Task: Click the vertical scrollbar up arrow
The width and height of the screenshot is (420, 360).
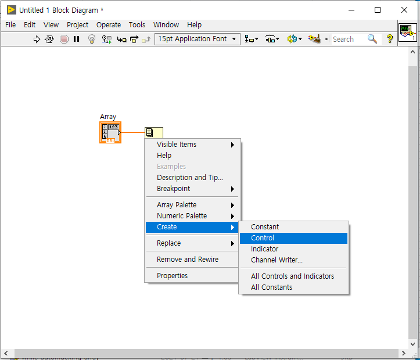Action: [413, 52]
